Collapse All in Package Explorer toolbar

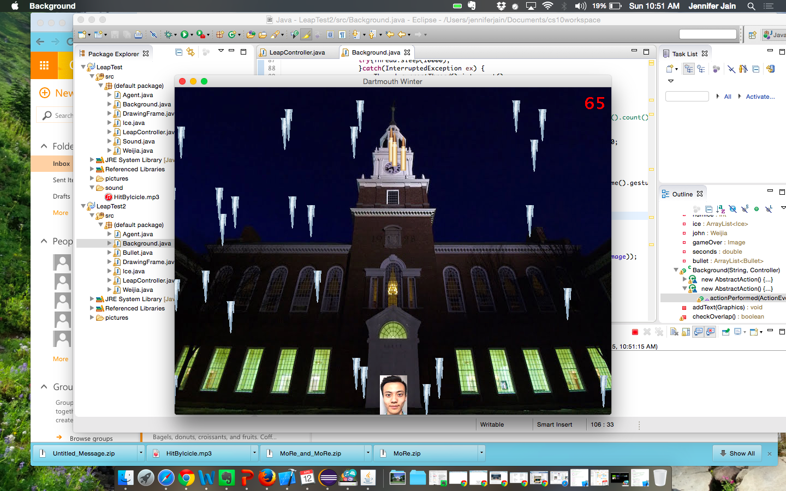tap(178, 52)
